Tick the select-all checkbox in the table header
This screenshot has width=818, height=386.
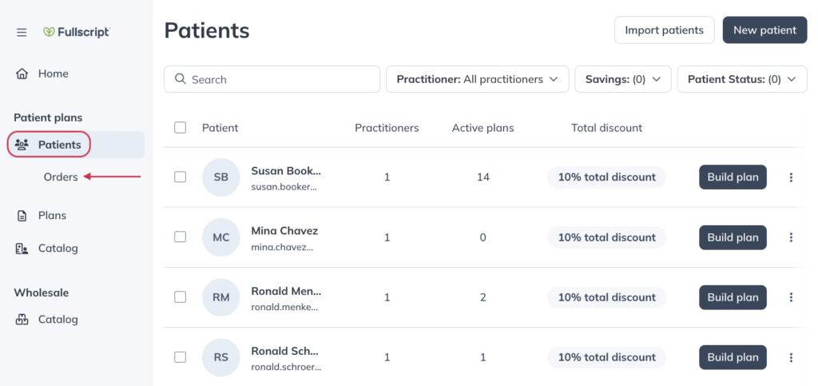coord(180,127)
